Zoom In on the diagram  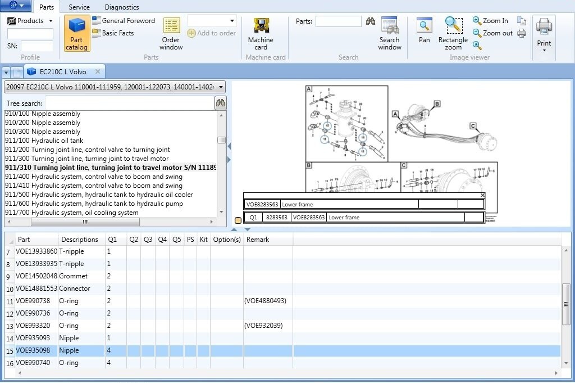tap(490, 21)
